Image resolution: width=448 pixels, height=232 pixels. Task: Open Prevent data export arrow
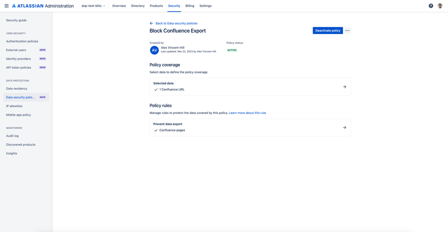tap(344, 127)
